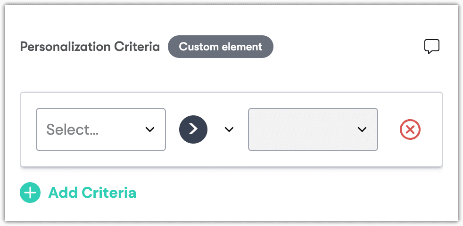Click the "Select..." placeholder text
This screenshot has height=226, width=463.
[73, 129]
